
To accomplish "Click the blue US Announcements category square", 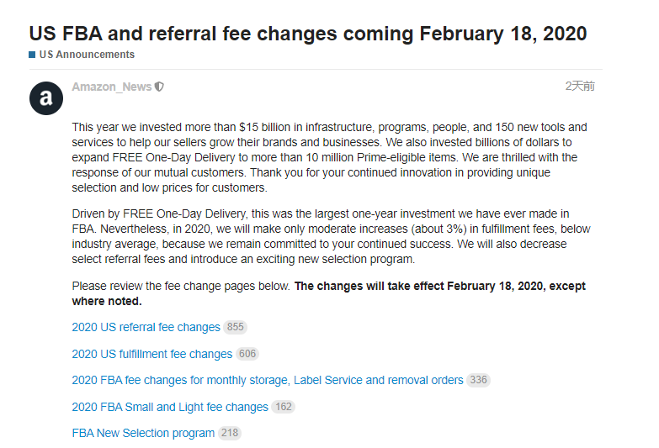I will [x=32, y=55].
